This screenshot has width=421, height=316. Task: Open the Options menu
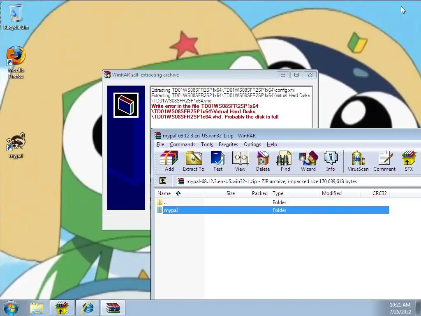pos(252,144)
